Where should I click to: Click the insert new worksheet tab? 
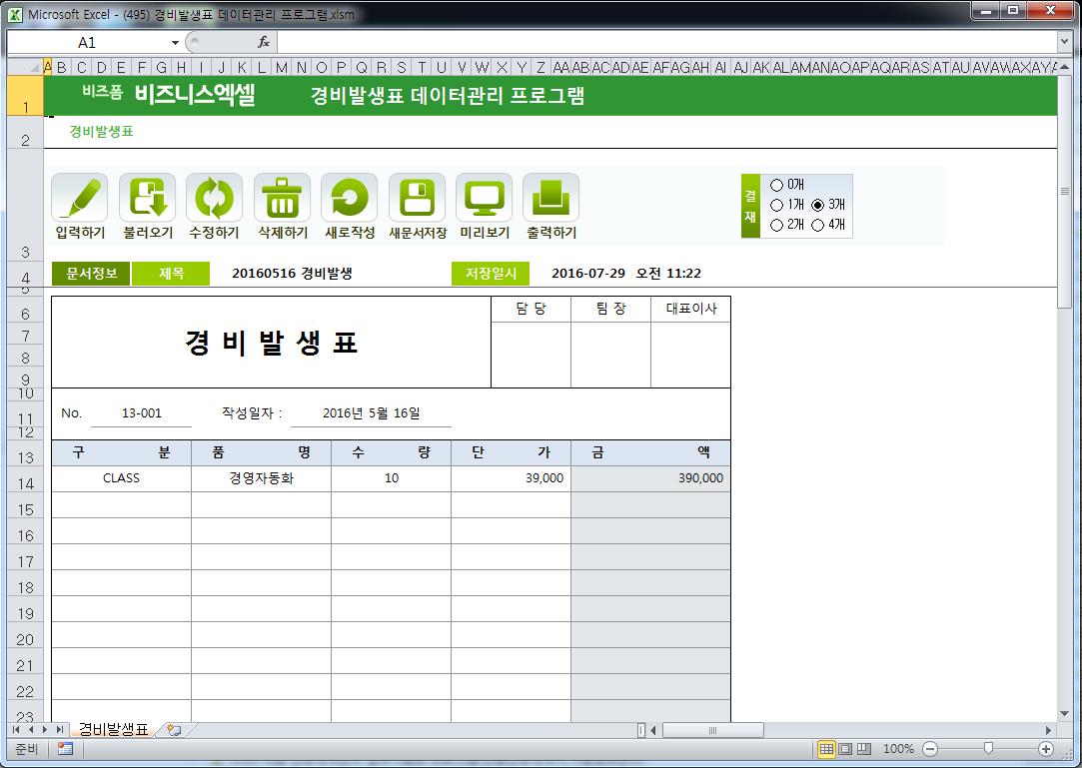173,730
